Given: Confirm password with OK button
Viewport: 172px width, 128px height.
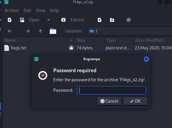Looking at the screenshot, I should click(x=135, y=101).
